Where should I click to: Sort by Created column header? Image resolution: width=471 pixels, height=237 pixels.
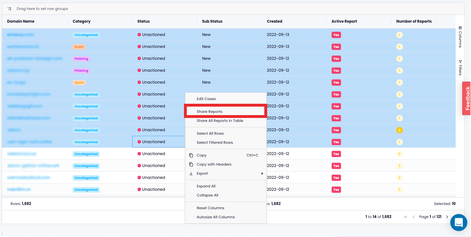(x=275, y=21)
